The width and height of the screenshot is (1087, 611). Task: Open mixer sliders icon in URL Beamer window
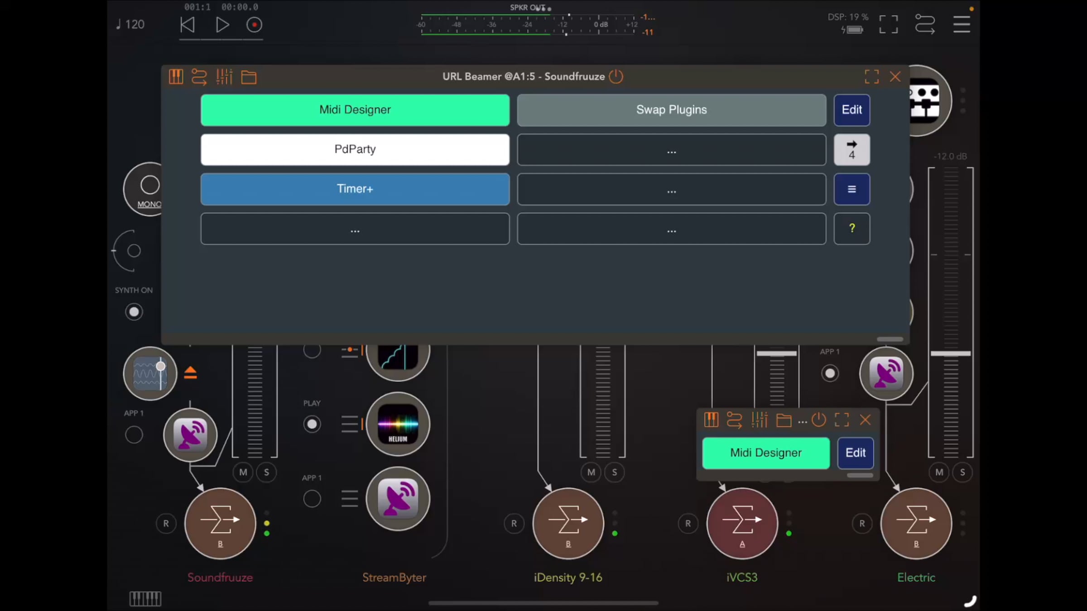pos(224,77)
